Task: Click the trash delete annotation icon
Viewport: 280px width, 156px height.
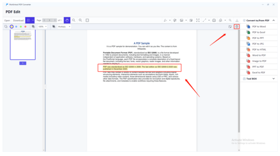Action: pyautogui.click(x=237, y=27)
